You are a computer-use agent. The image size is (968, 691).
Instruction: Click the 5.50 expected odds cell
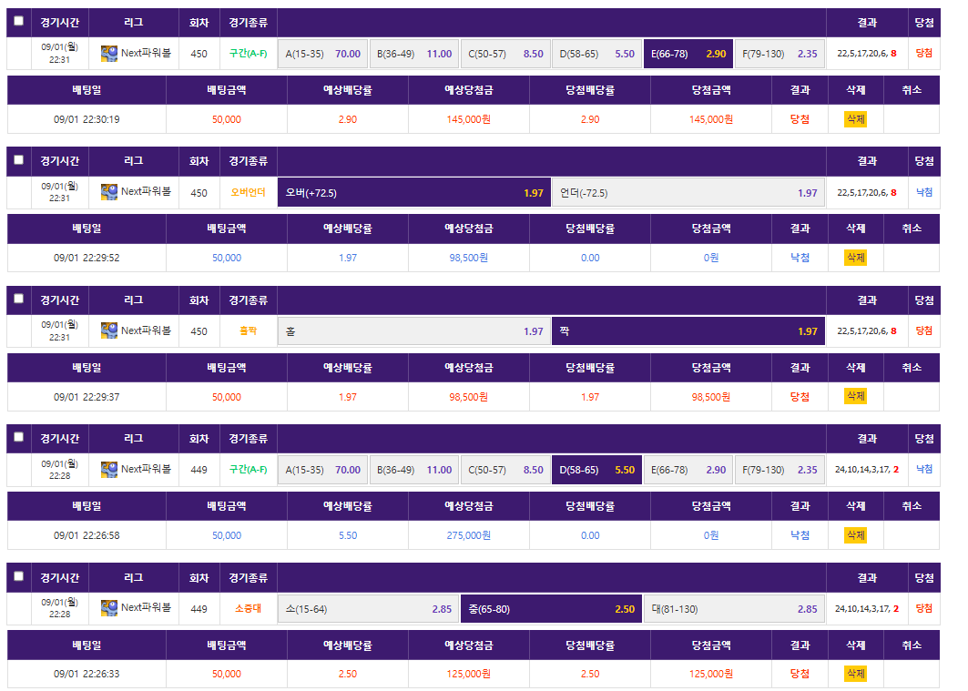(x=348, y=535)
